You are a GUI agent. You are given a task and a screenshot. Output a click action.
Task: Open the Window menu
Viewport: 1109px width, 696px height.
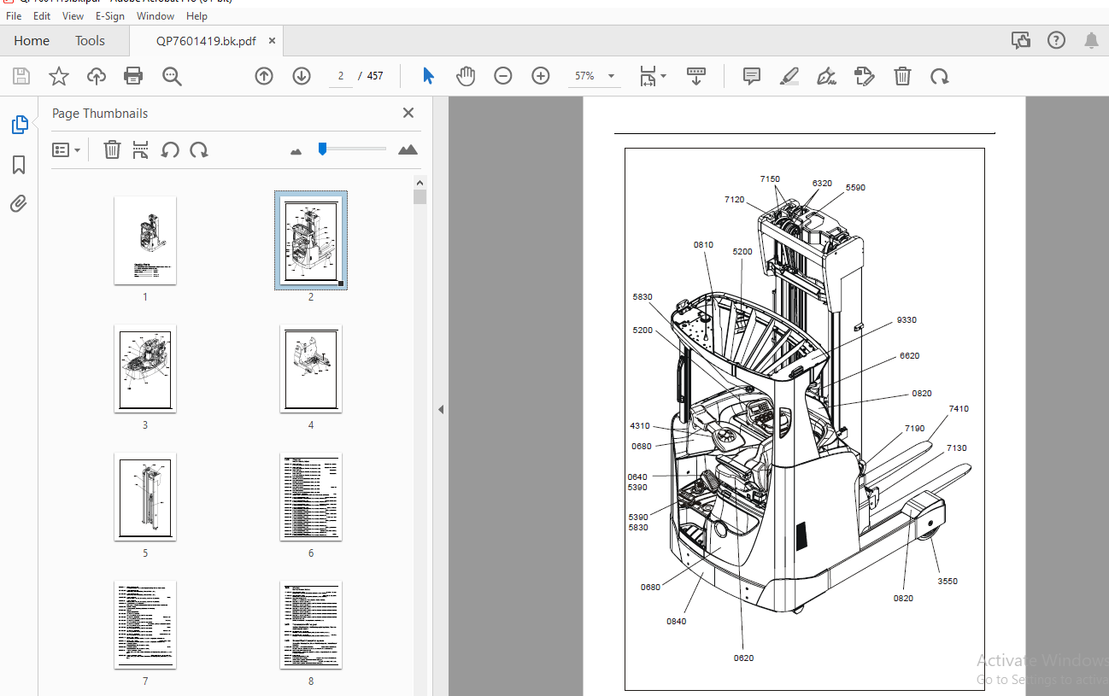(155, 16)
